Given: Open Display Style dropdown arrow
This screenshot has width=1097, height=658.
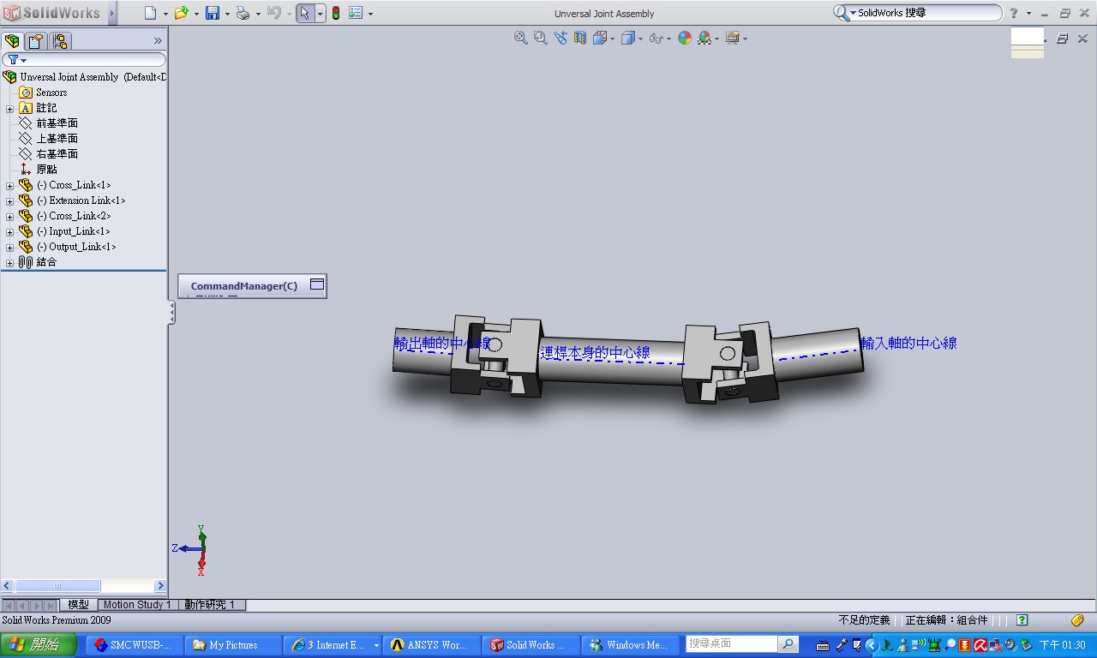Looking at the screenshot, I should (640, 39).
